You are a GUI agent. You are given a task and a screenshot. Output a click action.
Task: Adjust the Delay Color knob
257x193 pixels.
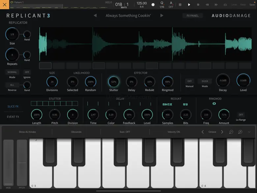pos(111,114)
